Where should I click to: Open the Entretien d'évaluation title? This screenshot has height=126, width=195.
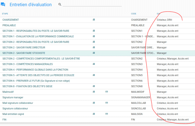pyautogui.click(x=31, y=5)
